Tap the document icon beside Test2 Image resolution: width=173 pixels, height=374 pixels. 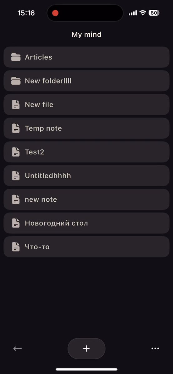[x=16, y=152]
